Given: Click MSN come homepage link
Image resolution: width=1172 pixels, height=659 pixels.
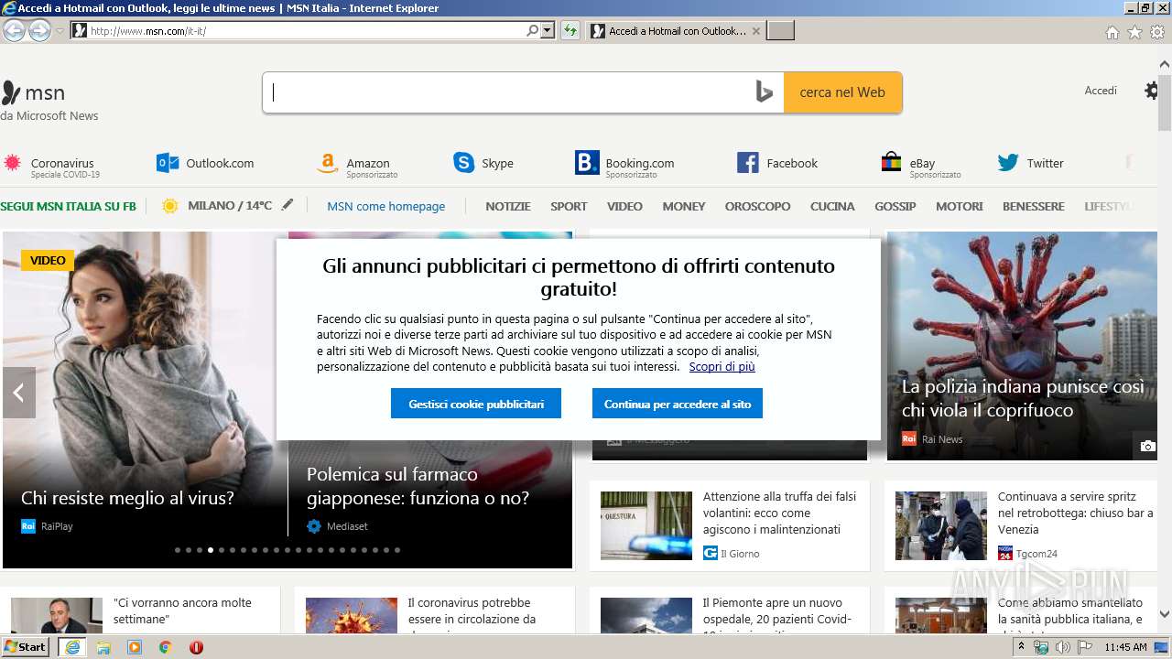Looking at the screenshot, I should (386, 206).
